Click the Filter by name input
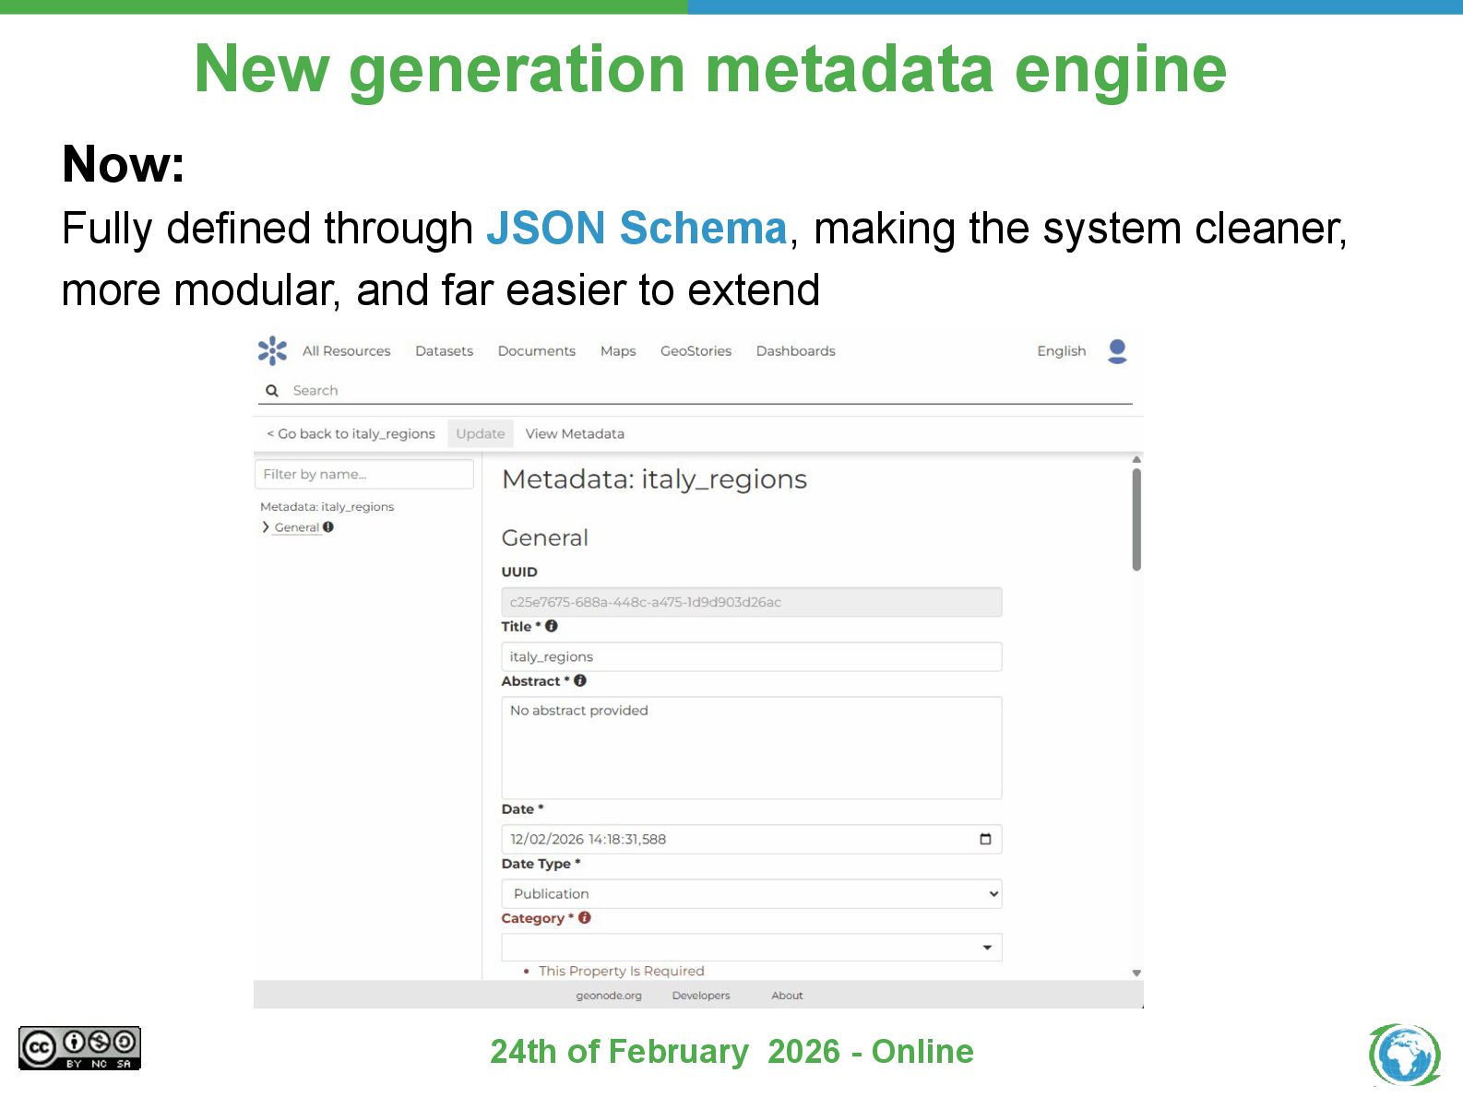Viewport: 1463px width, 1097px height. coord(363,474)
